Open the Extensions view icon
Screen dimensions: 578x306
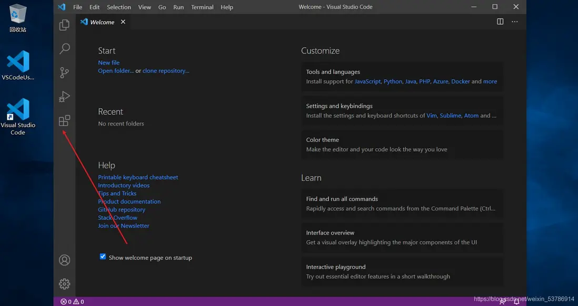coord(64,121)
